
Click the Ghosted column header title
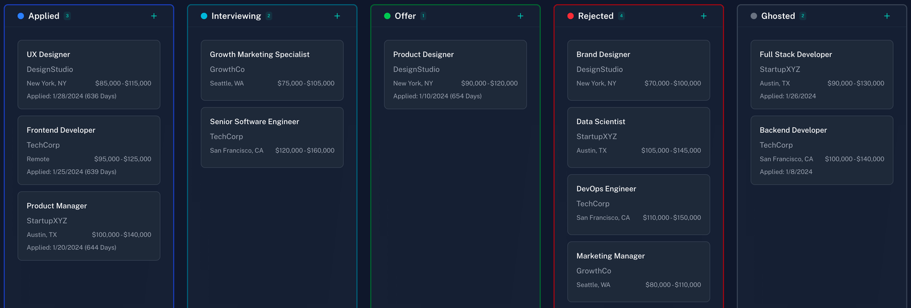(778, 16)
